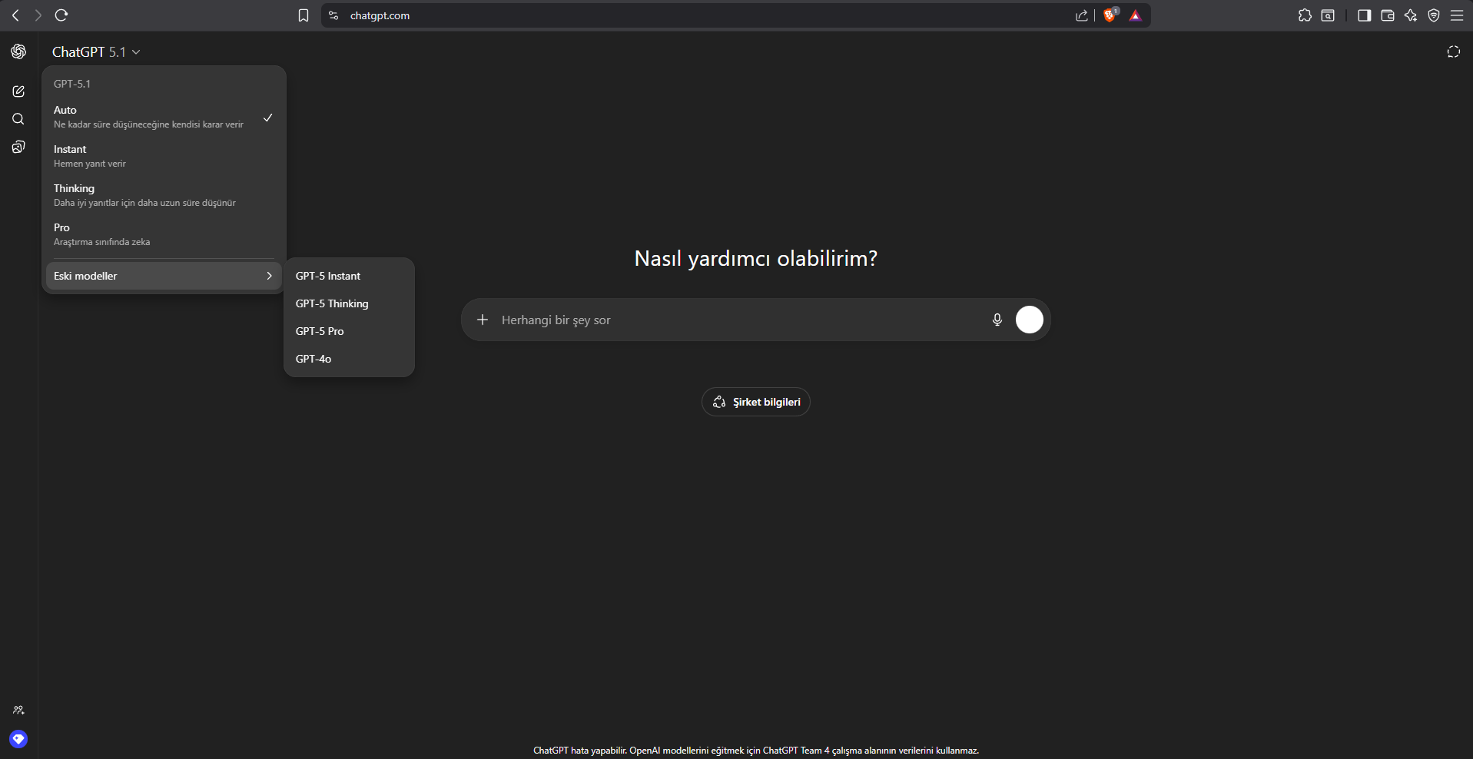The width and height of the screenshot is (1473, 759).
Task: Start a new chat with pencil icon
Action: (18, 91)
